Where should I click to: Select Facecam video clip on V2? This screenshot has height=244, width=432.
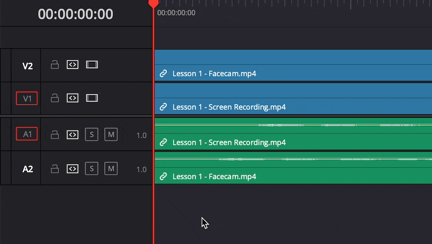point(293,65)
